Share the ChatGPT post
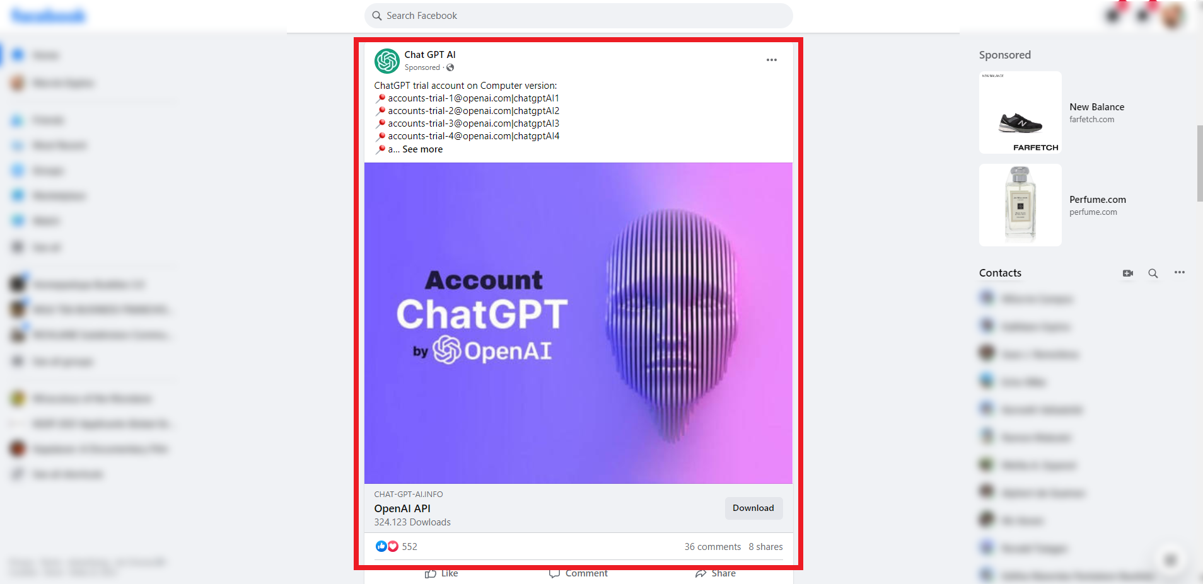1203x584 pixels. click(716, 573)
